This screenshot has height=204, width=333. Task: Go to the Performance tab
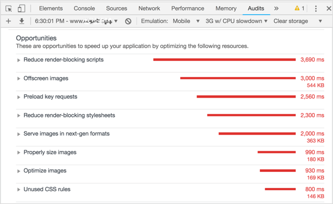coord(188,8)
